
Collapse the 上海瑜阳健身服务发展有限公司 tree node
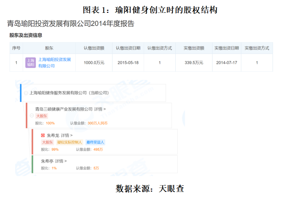[x=26, y=93]
